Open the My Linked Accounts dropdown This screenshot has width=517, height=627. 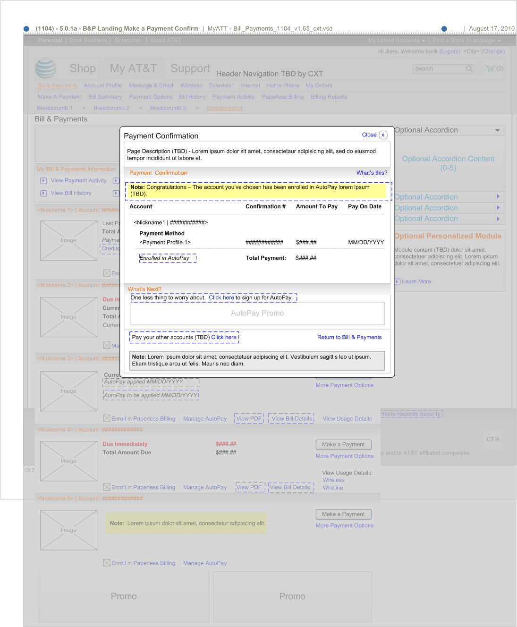pos(397,41)
